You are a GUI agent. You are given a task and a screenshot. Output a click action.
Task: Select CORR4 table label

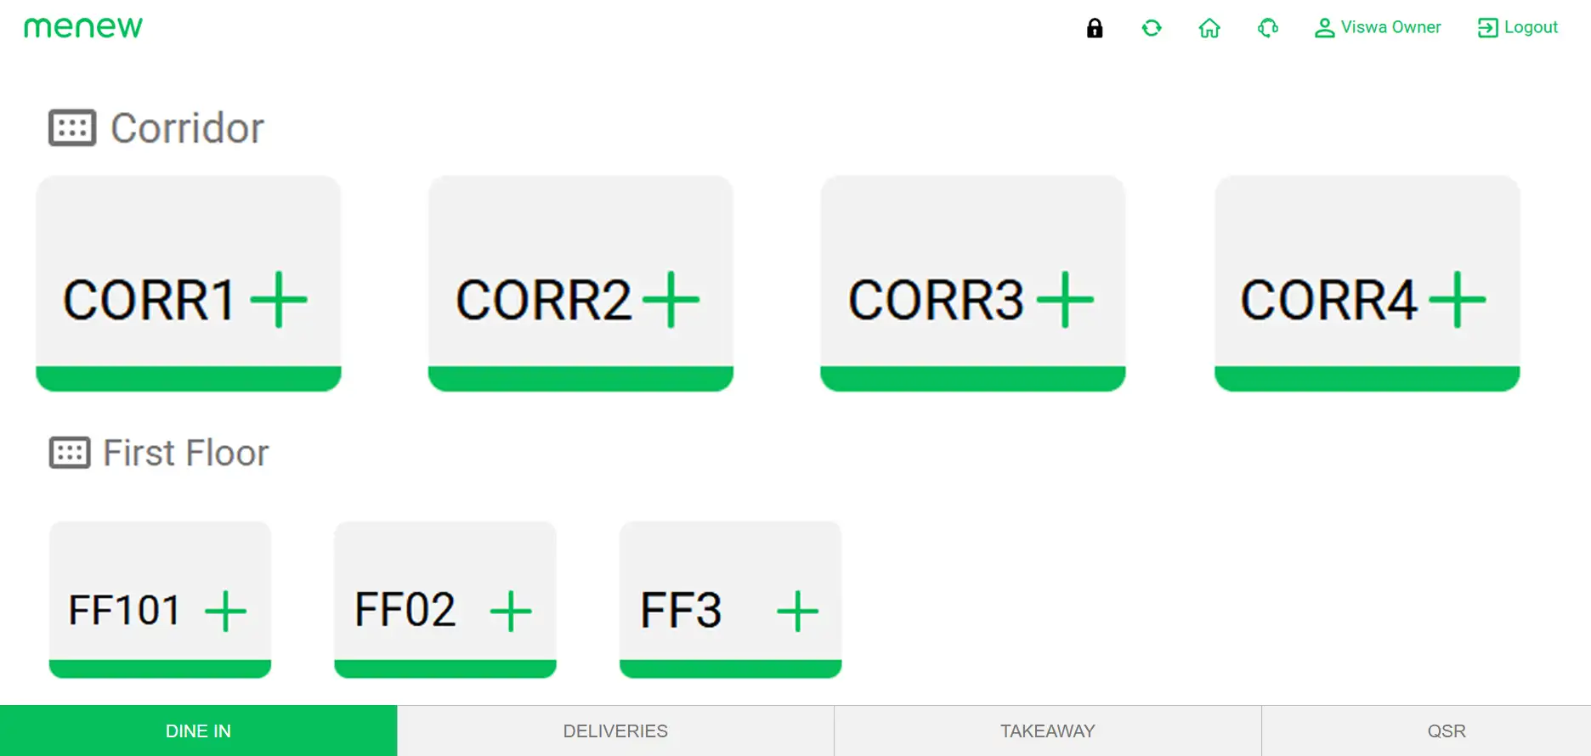point(1329,300)
